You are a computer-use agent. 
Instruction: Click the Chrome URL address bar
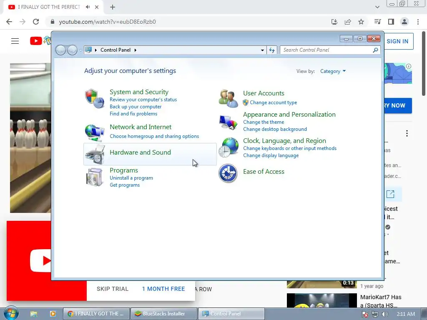pos(188,22)
